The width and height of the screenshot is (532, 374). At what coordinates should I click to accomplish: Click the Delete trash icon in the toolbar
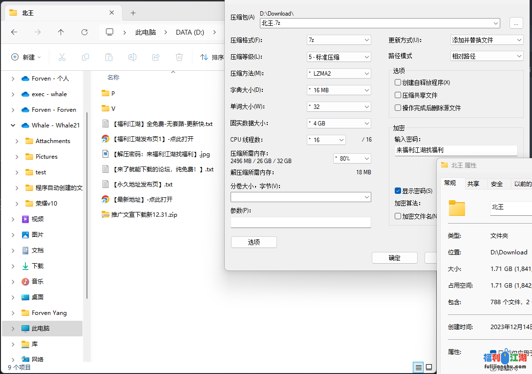coord(179,57)
